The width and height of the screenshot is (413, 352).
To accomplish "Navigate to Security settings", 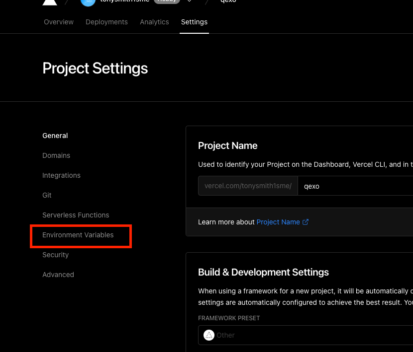I will 56,255.
